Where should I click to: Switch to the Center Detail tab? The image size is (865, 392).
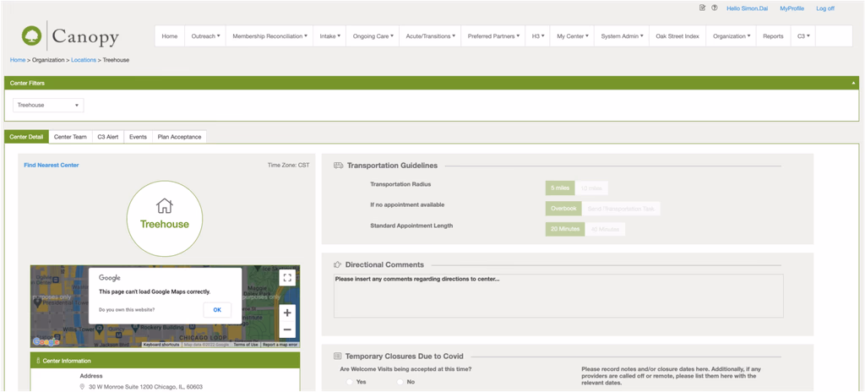(26, 136)
